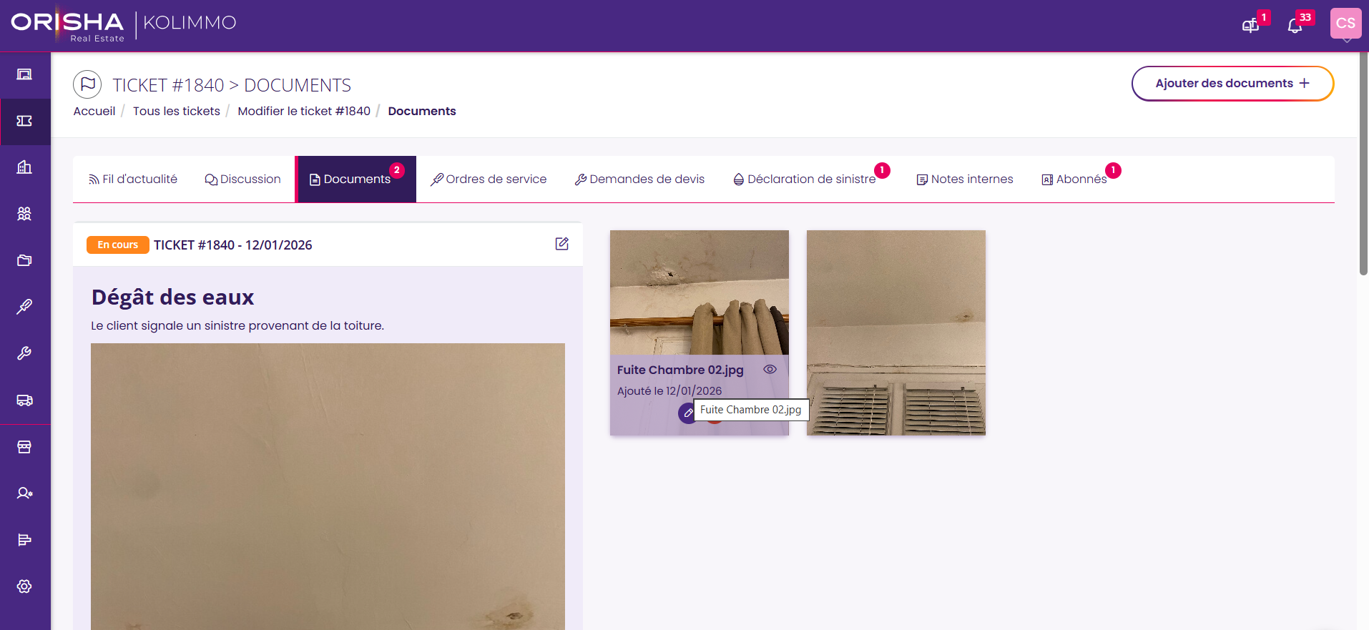This screenshot has width=1369, height=630.
Task: Open the dashboard icon in the sidebar
Action: click(24, 74)
